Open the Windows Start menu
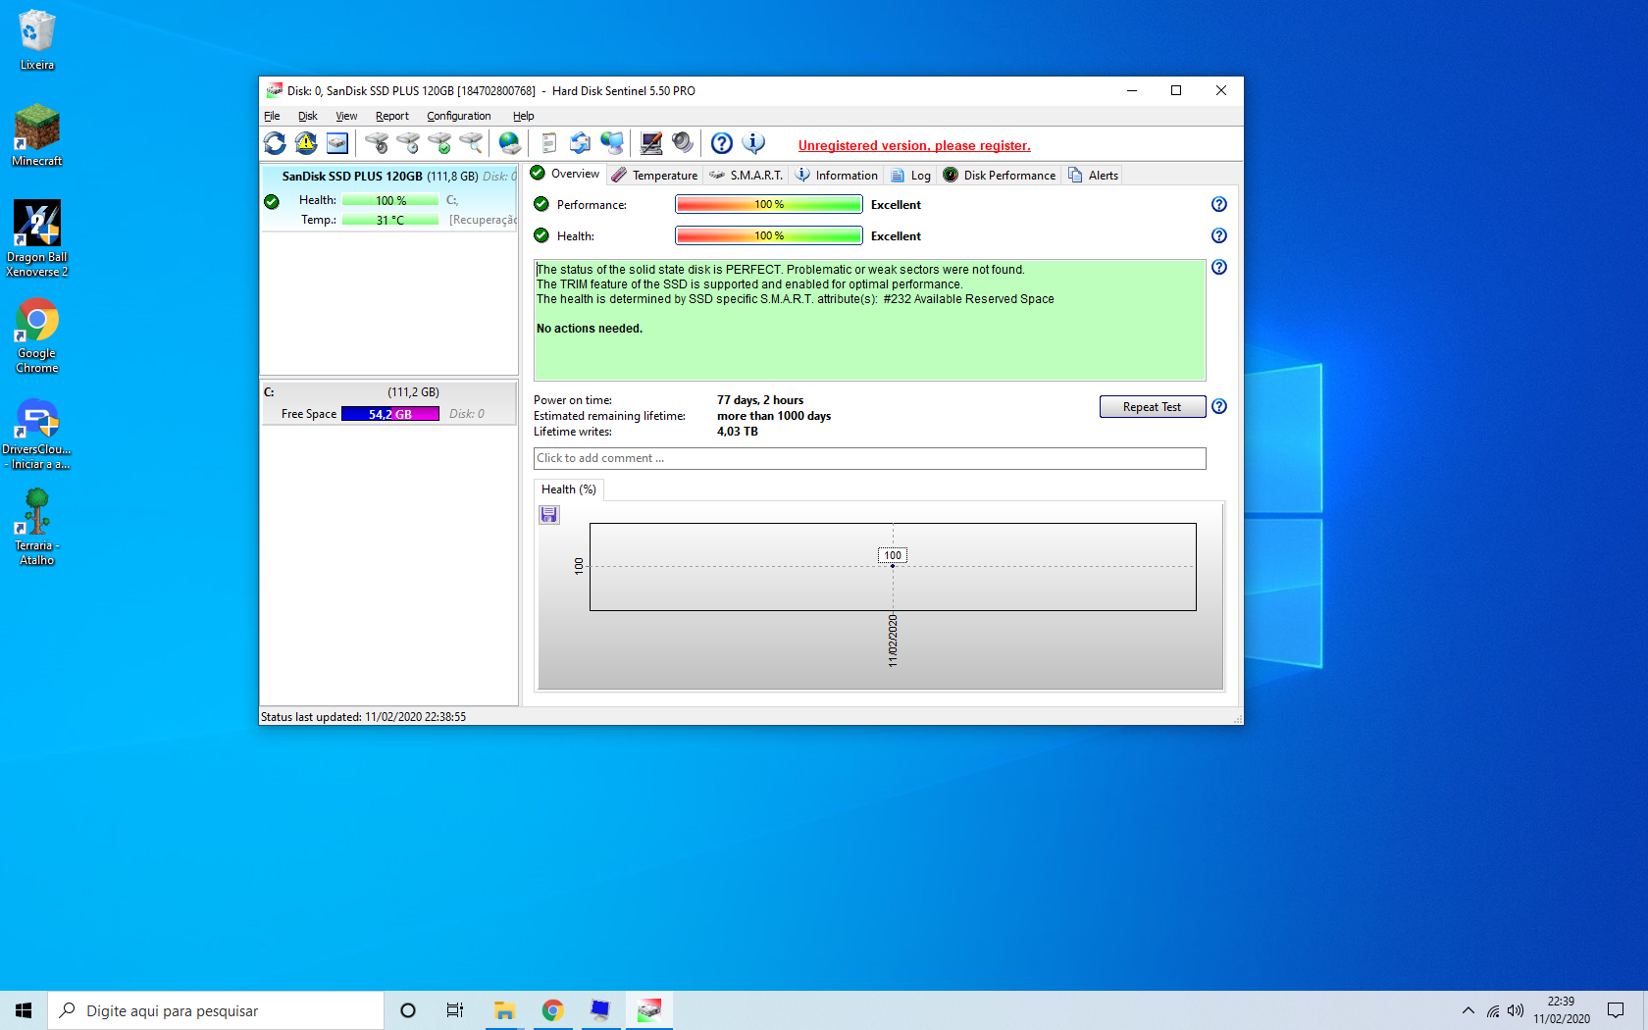This screenshot has height=1030, width=1648. (24, 1010)
